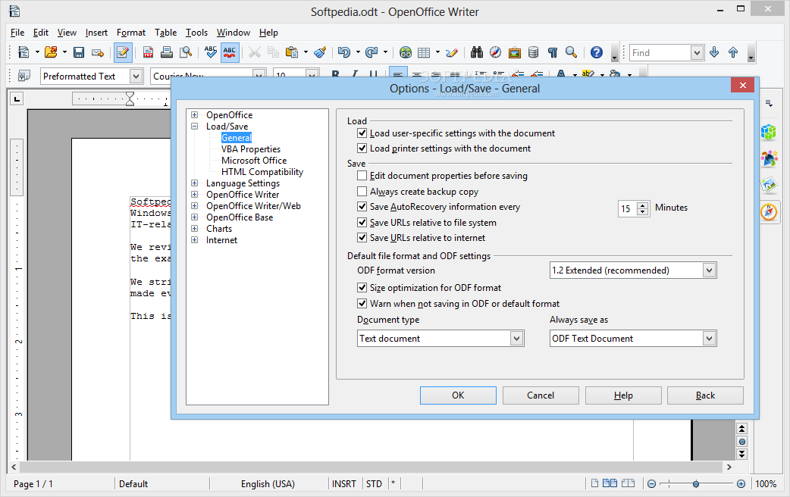Toggle AutoSpellcheck icon
This screenshot has width=790, height=497.
click(x=230, y=52)
